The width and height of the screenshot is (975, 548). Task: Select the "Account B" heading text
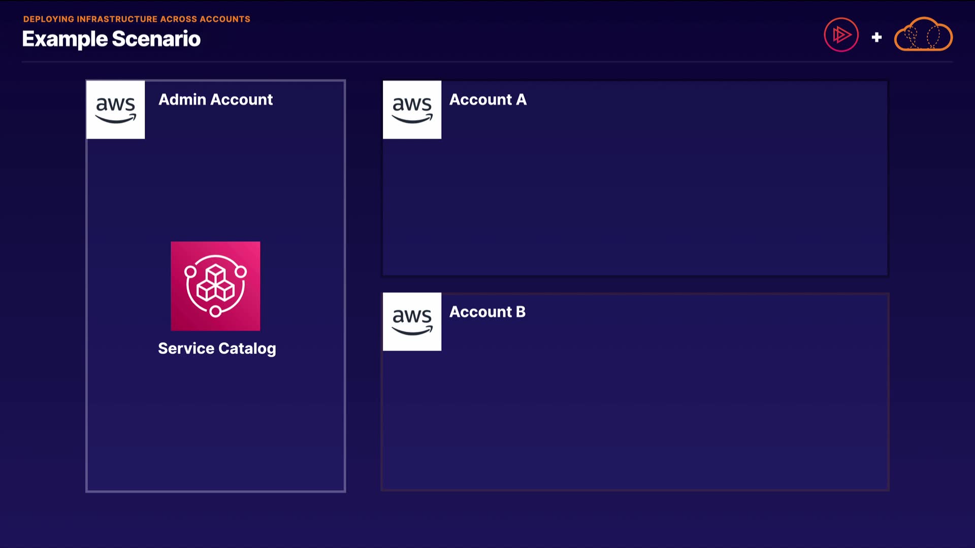click(x=487, y=312)
